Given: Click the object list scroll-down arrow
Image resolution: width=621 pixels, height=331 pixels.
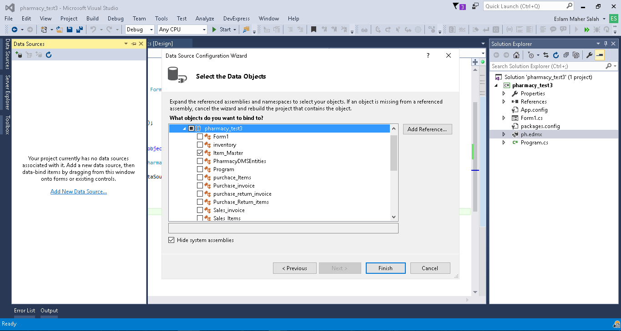Looking at the screenshot, I should click(x=394, y=217).
